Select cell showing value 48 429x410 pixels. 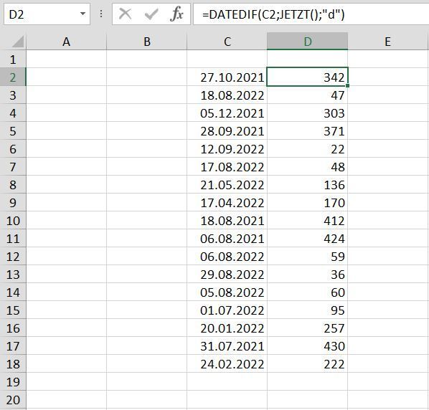(x=308, y=167)
